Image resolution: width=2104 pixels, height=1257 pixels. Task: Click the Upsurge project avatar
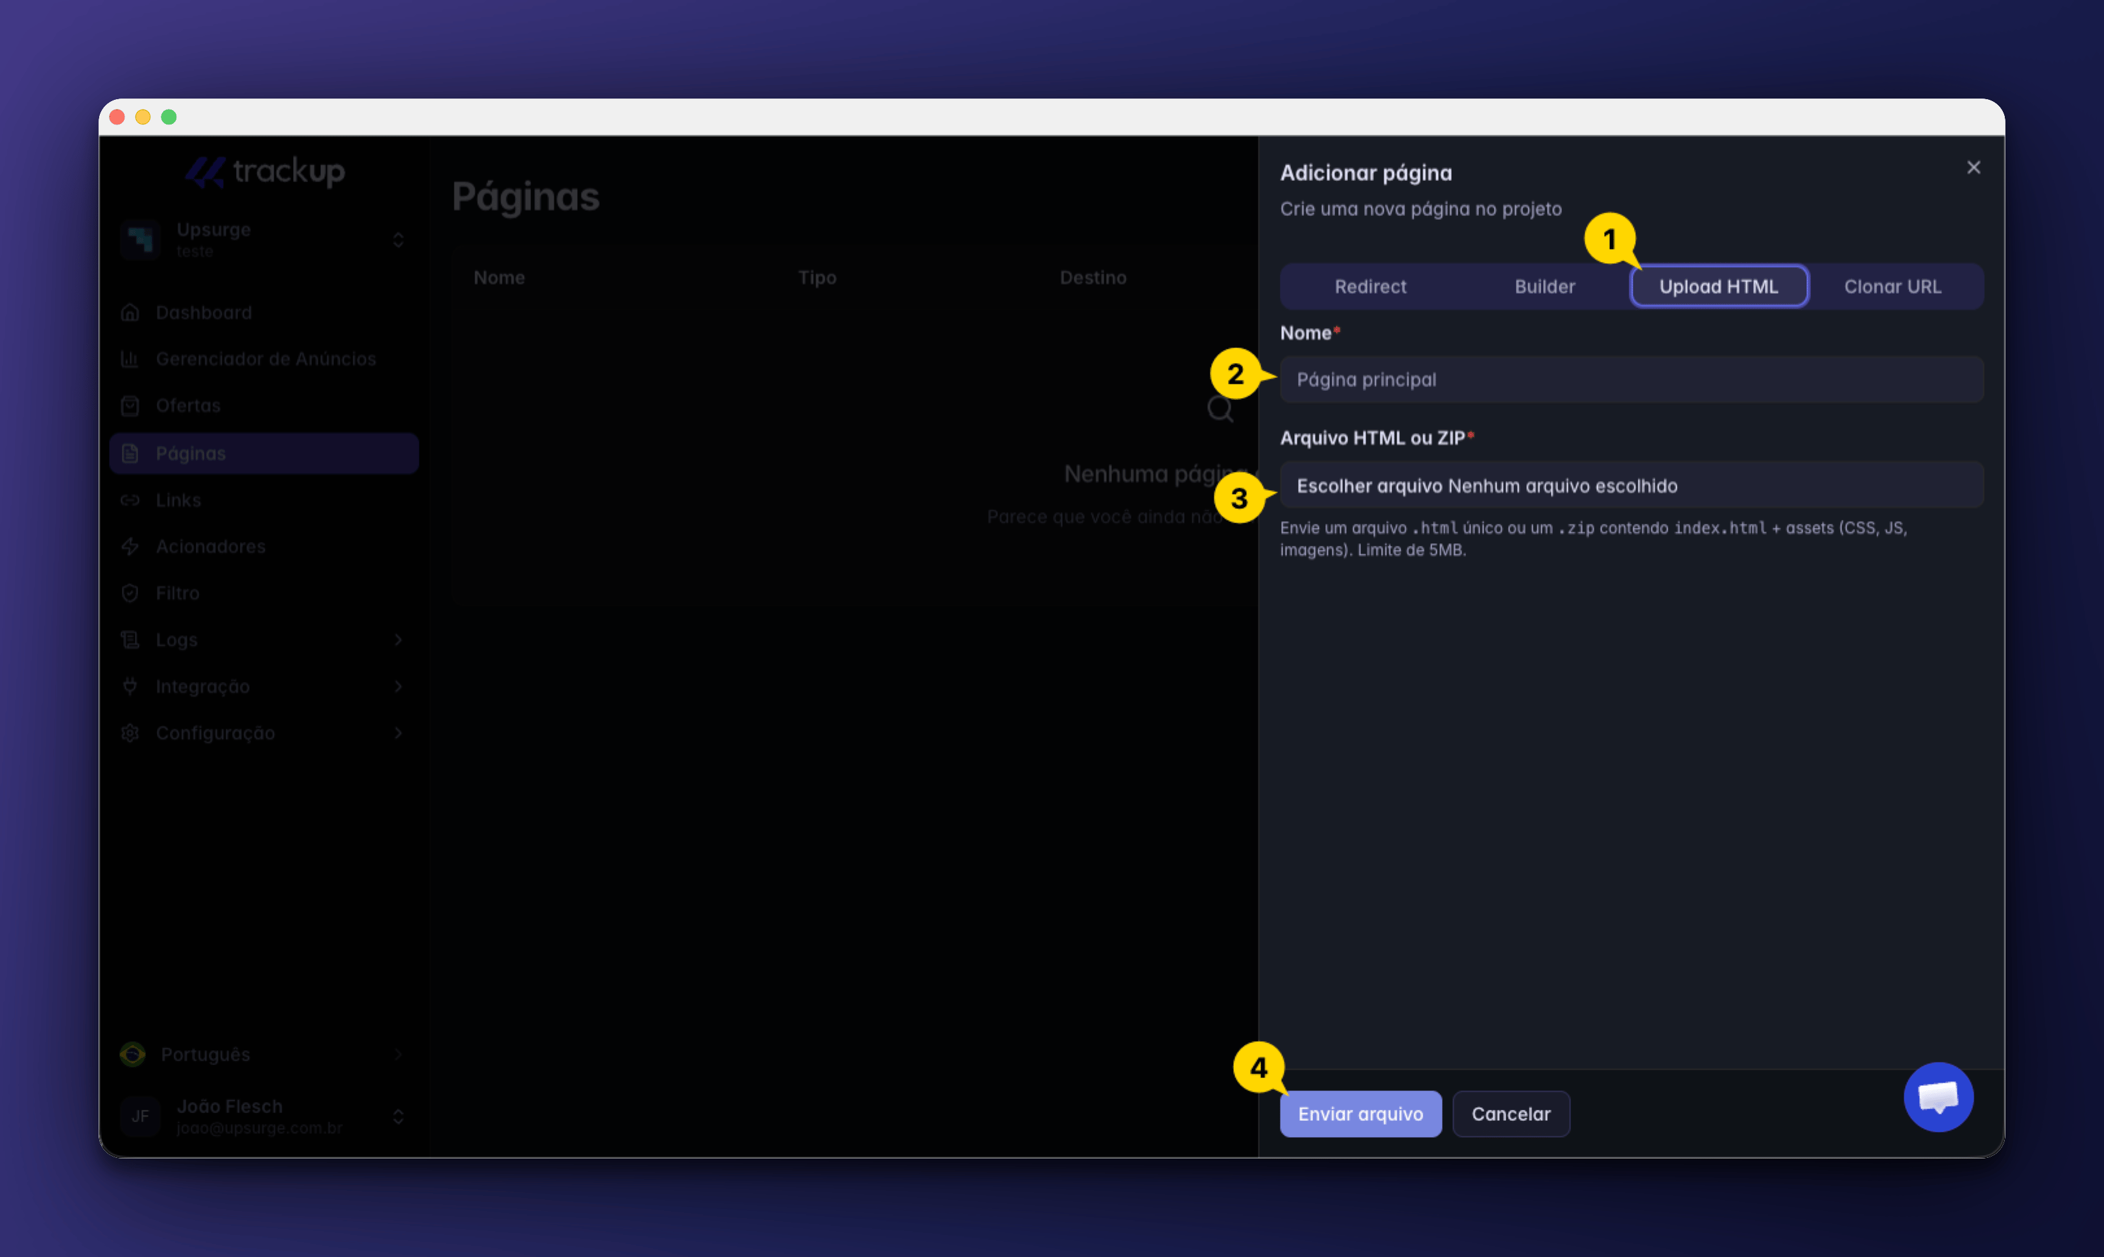point(140,240)
